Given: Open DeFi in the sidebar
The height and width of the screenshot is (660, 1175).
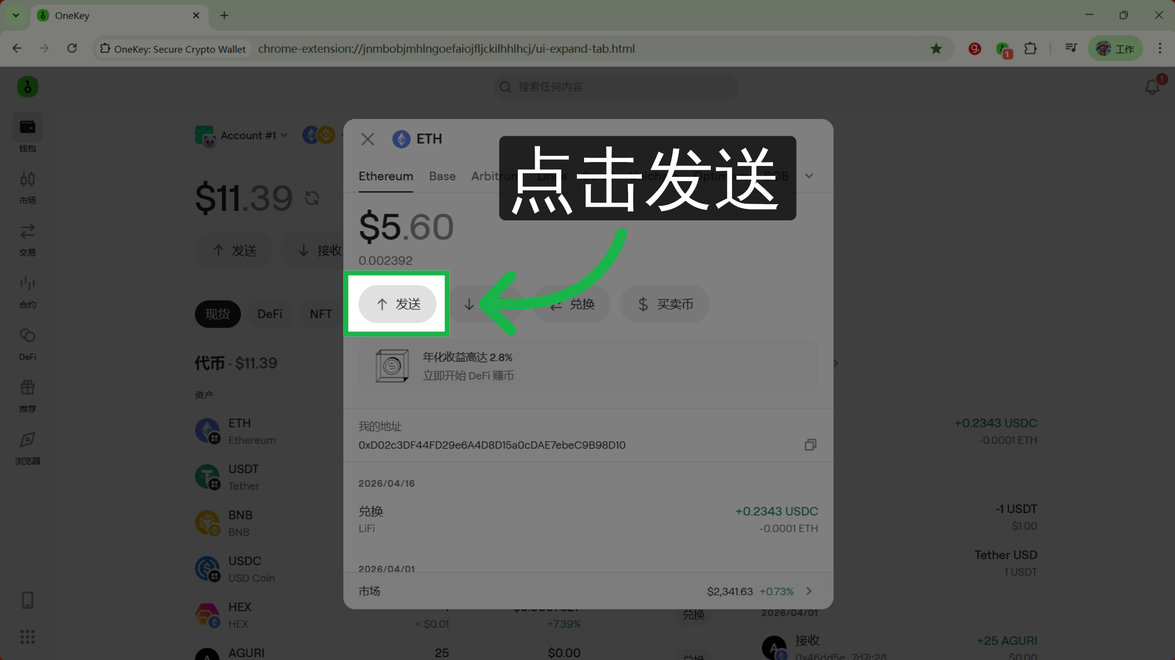Looking at the screenshot, I should (27, 343).
